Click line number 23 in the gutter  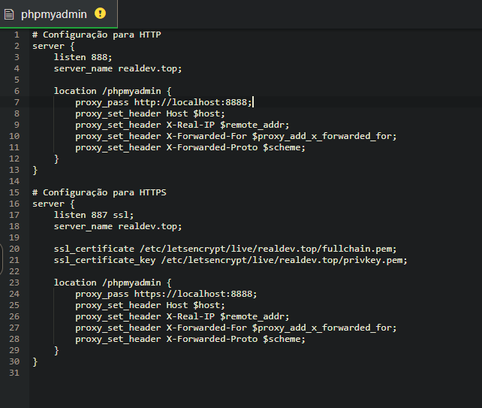[x=17, y=283]
